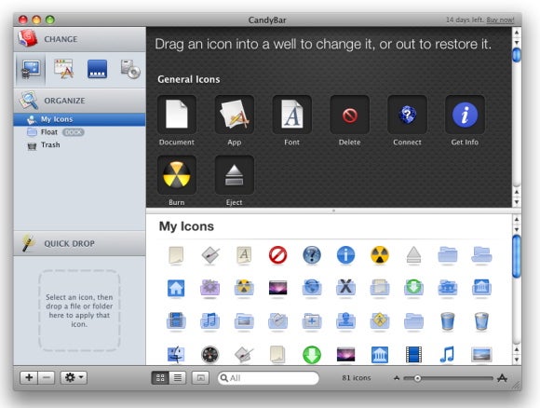Select the red prohibited icon in My Icons

click(277, 255)
